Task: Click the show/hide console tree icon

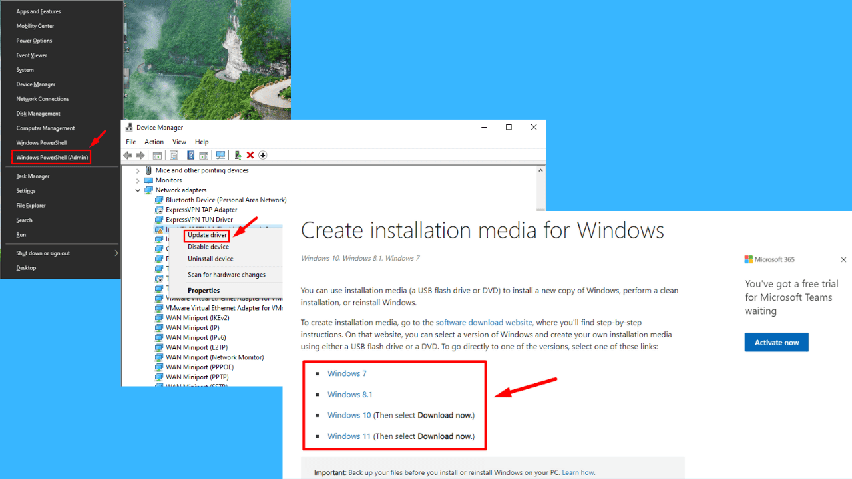Action: pos(157,155)
